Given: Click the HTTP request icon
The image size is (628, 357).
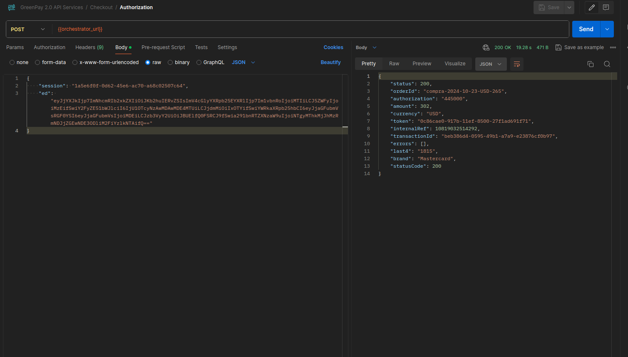Looking at the screenshot, I should click(x=12, y=7).
